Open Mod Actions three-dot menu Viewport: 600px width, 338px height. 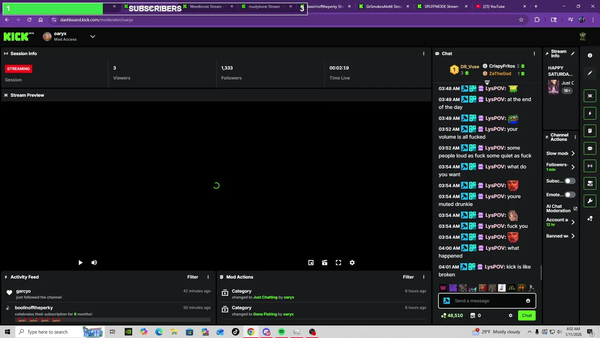click(424, 277)
